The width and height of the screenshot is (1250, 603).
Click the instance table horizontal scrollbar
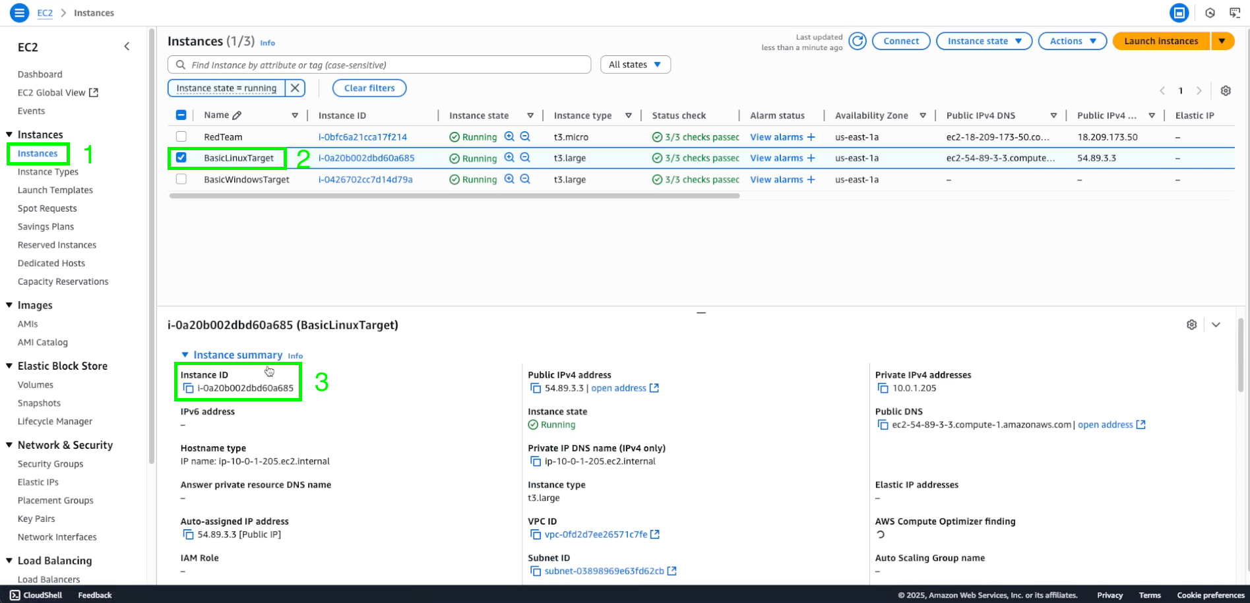[x=454, y=196]
